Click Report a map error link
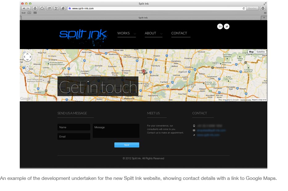This screenshot has height=191, width=288. click(259, 100)
